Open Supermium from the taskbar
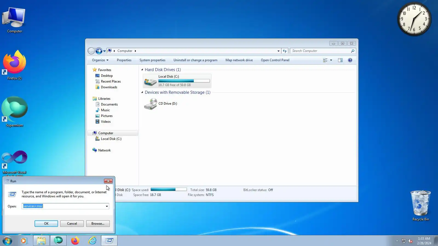 58,241
